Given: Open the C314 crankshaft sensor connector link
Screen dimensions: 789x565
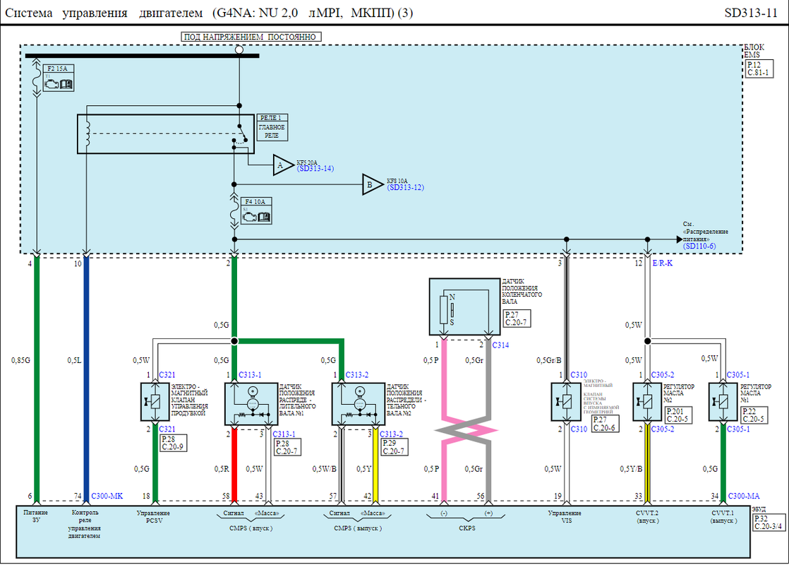Looking at the screenshot, I should (x=500, y=345).
